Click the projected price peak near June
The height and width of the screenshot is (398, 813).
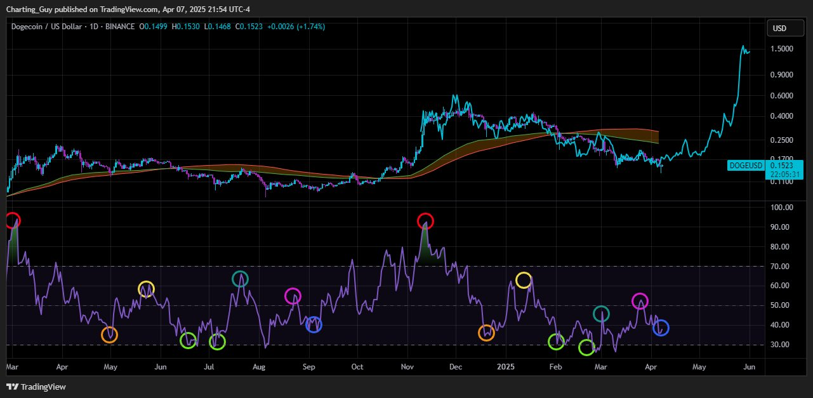(743, 48)
